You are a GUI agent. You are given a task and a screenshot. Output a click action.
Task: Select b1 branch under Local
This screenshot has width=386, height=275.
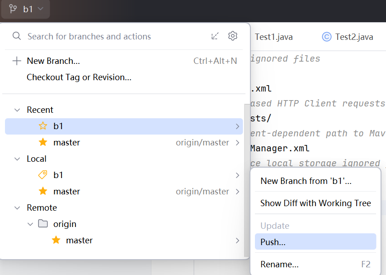pyautogui.click(x=124, y=175)
